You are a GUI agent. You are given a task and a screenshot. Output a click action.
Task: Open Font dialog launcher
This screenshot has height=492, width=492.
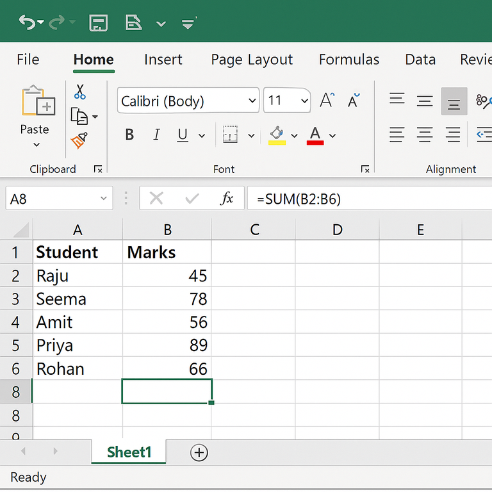coord(365,169)
